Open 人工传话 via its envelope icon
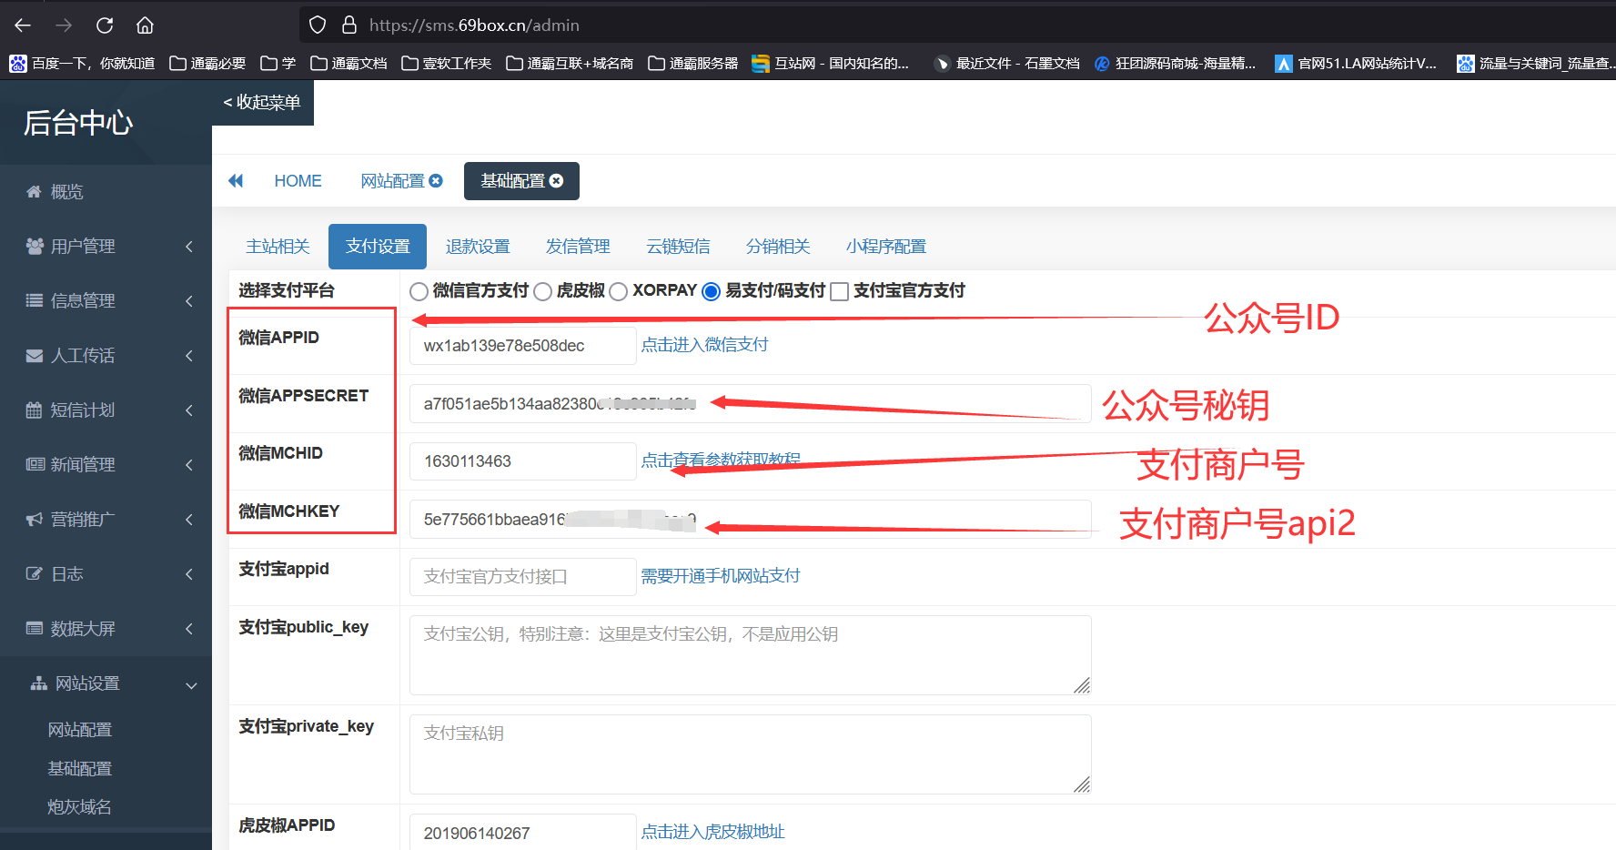Viewport: 1616px width, 850px height. coord(34,355)
